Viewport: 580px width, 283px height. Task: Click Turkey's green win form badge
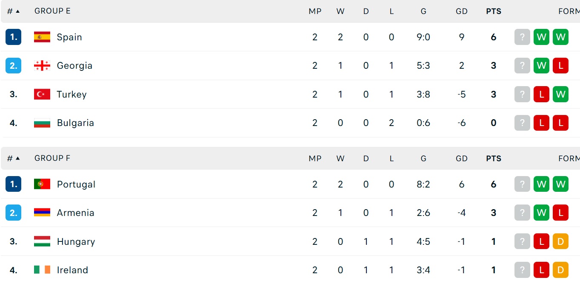coord(560,94)
